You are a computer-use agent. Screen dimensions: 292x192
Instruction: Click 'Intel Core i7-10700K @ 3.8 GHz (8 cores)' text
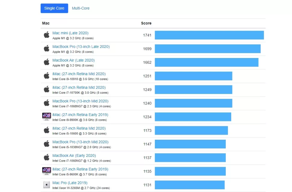pyautogui.click(x=80, y=93)
